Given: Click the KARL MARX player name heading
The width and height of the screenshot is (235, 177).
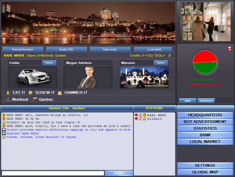Looking at the screenshot, I should pyautogui.click(x=14, y=55).
